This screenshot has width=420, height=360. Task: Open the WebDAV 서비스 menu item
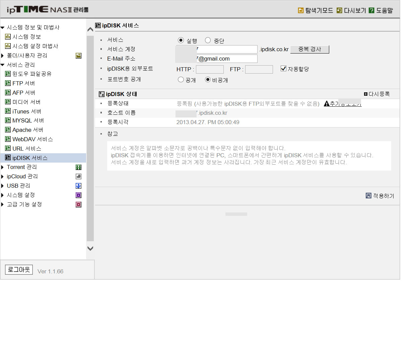pyautogui.click(x=32, y=139)
